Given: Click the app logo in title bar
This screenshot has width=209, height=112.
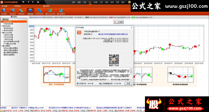Looking at the screenshot, I should click(2, 2).
